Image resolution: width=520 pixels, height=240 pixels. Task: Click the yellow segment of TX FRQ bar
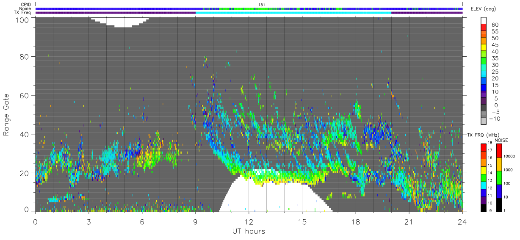click(484, 170)
